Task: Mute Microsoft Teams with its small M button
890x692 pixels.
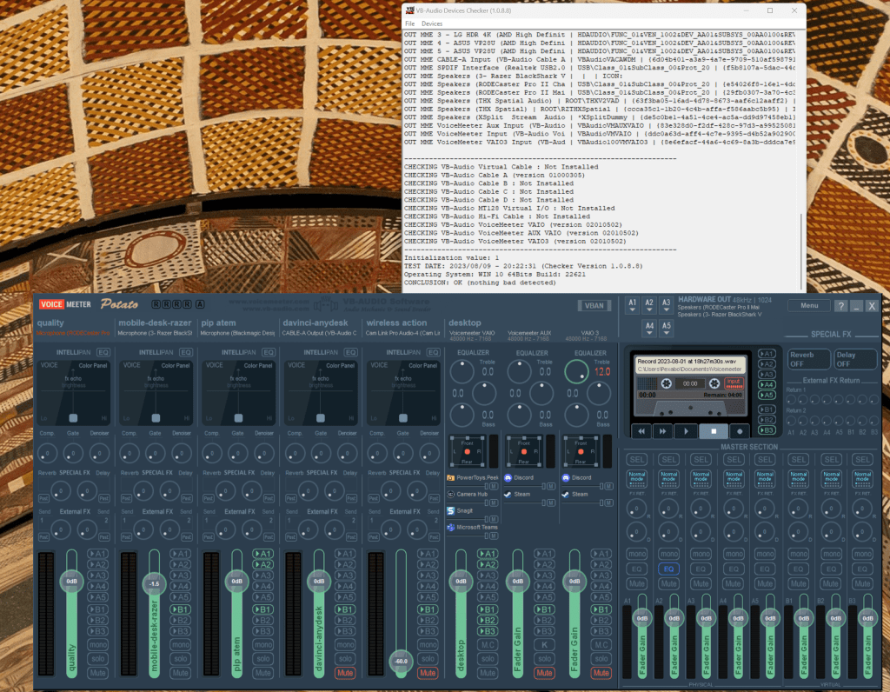Action: coord(494,536)
